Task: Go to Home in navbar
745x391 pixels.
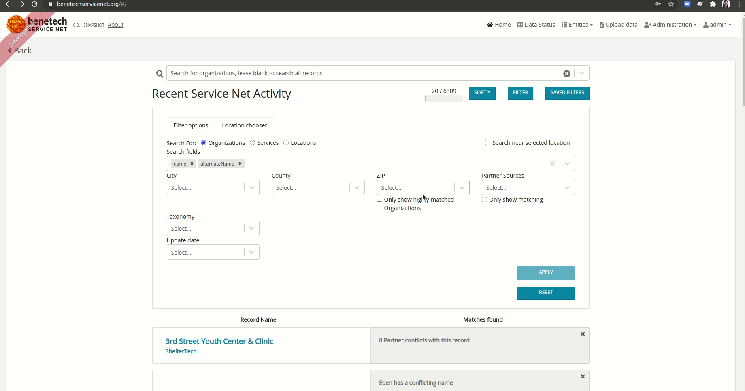Action: pyautogui.click(x=499, y=25)
